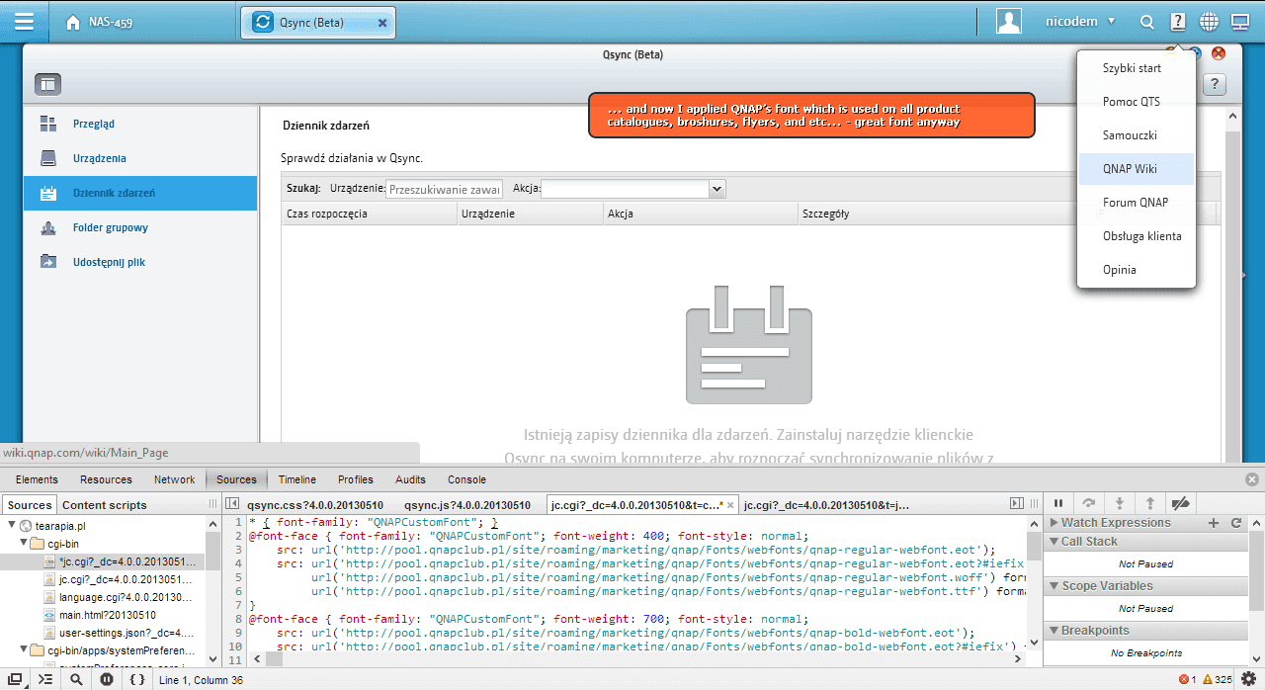Open Samouczki from help menu

tap(1137, 135)
